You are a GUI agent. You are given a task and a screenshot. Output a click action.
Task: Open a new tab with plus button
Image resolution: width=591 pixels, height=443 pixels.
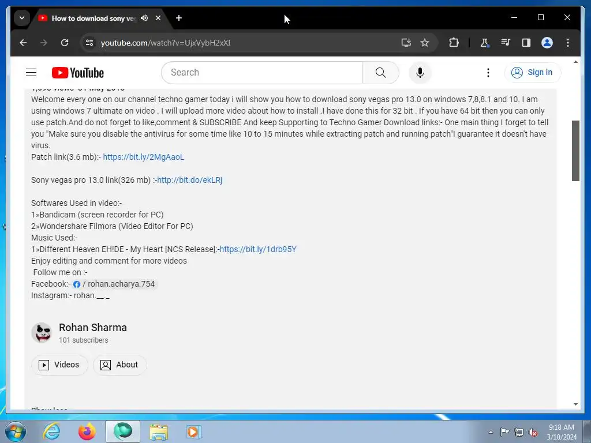pyautogui.click(x=179, y=18)
